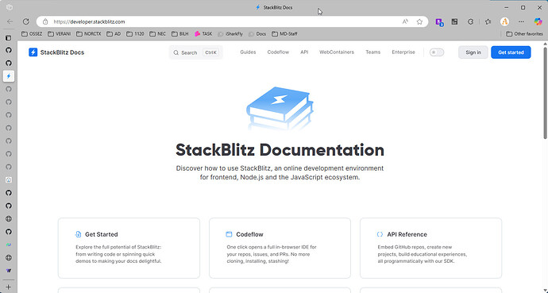
Task: Open the Get Started card title link
Action: pyautogui.click(x=102, y=234)
